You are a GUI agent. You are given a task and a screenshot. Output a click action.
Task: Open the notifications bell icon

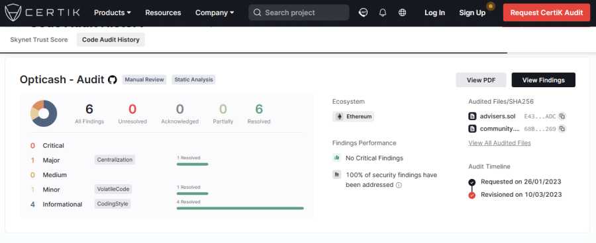(383, 13)
